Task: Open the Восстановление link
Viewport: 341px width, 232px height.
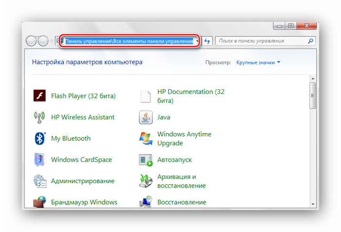Action: click(182, 202)
